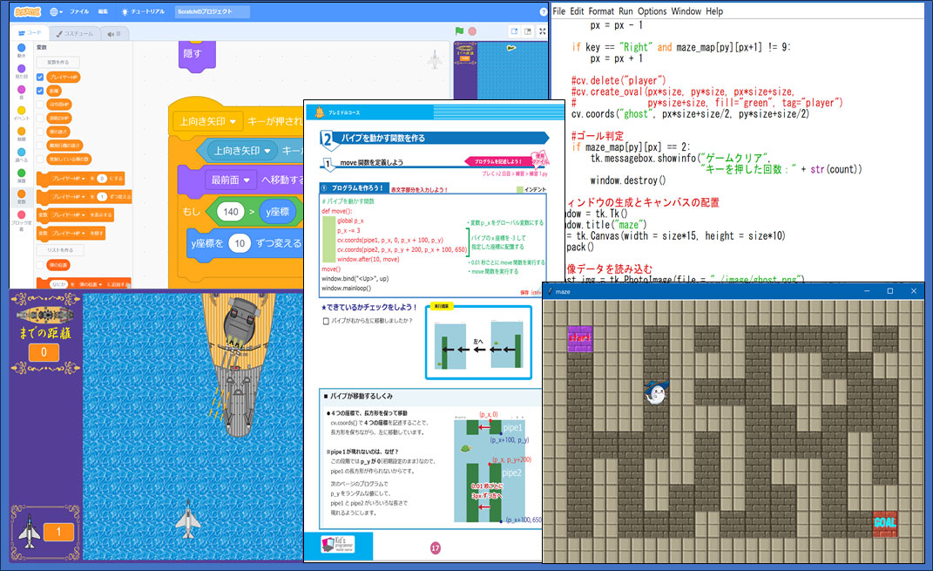Open the 編集 menu in Scratch
The image size is (933, 571).
(103, 12)
